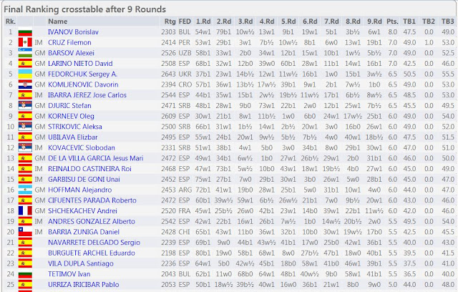The image size is (458, 292).
Task: Click the Peru flag next to Cruz Filemon
Action: [x=24, y=43]
